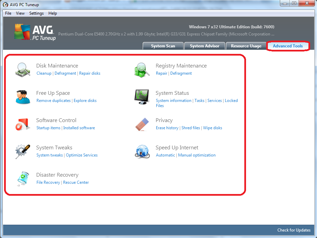Open the Settings menu
Viewport: 317px width, 238px height.
(x=37, y=13)
